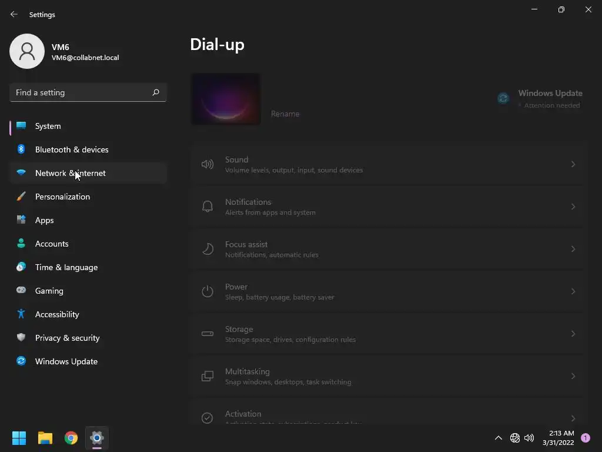Launch File Explorer from taskbar
The width and height of the screenshot is (602, 452).
click(x=45, y=438)
